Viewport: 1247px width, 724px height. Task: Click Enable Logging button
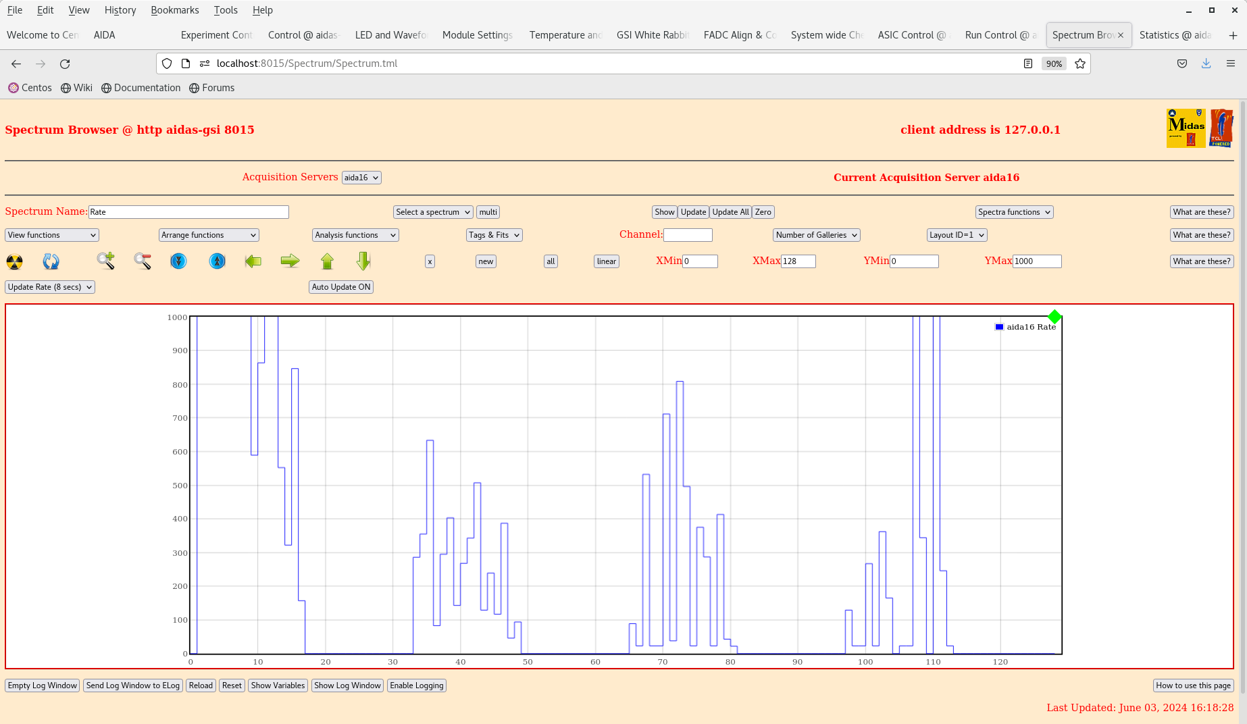pos(417,686)
